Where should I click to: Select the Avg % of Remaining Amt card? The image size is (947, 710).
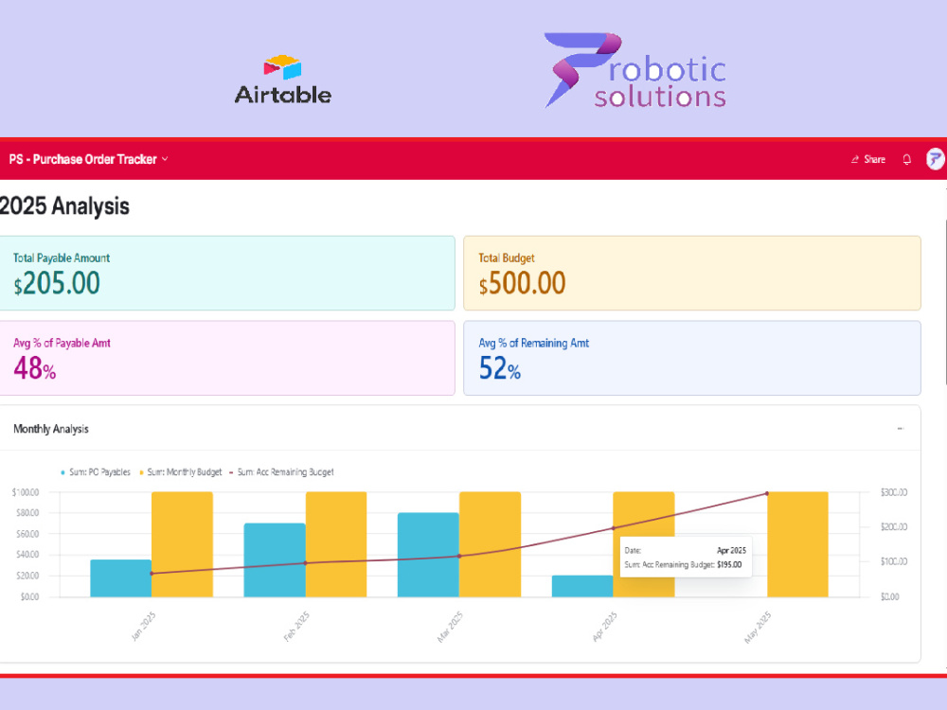click(x=692, y=358)
